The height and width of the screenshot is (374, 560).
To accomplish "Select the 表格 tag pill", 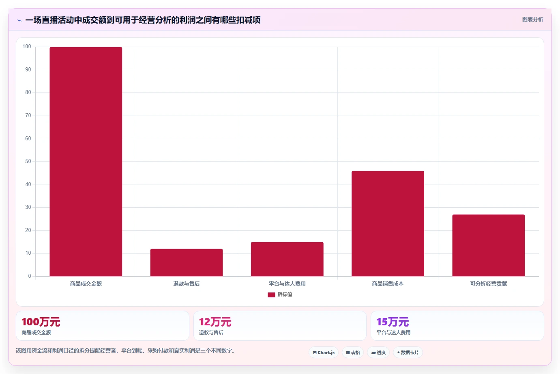I will pyautogui.click(x=353, y=353).
